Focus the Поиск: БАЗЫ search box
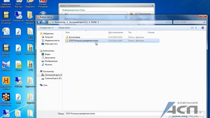Screen dimensions: 210x118 click(x=188, y=22)
